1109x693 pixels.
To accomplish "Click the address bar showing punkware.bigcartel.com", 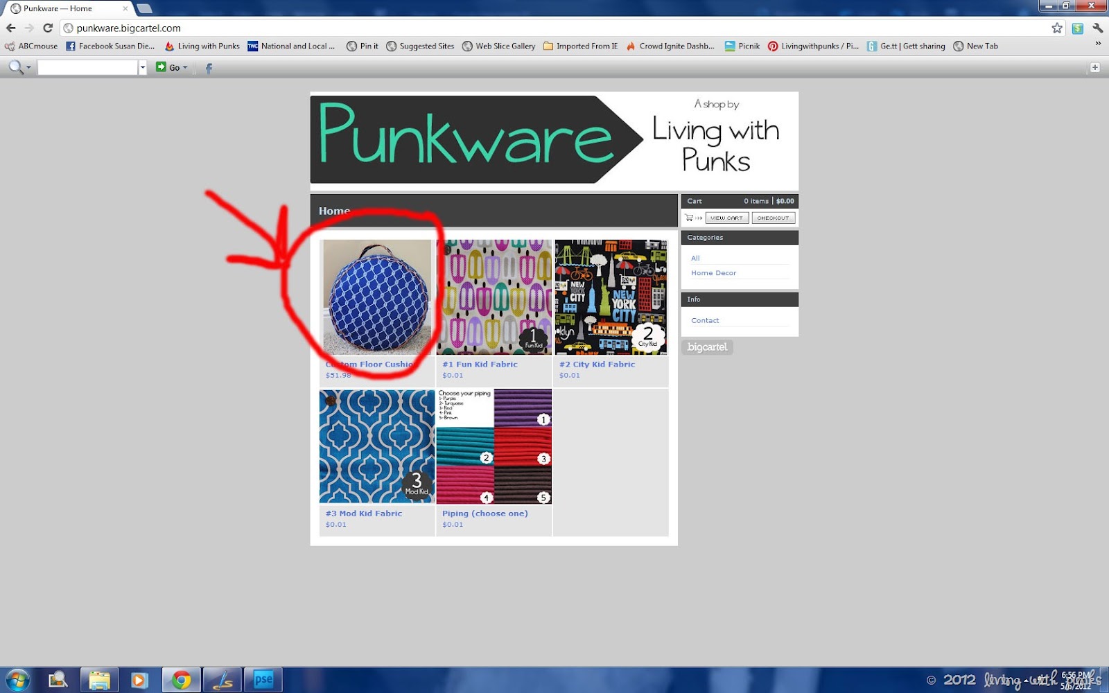I will coord(554,28).
